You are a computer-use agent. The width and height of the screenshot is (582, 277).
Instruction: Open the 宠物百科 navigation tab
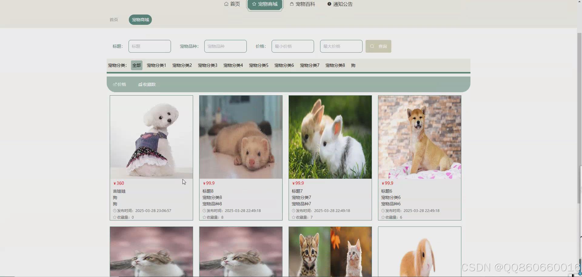click(303, 4)
